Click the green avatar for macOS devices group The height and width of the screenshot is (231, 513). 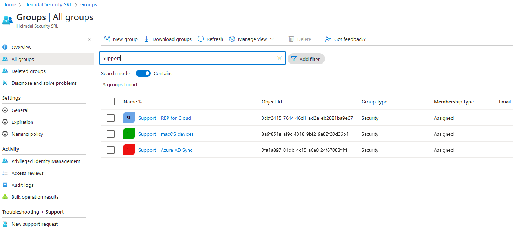(129, 134)
